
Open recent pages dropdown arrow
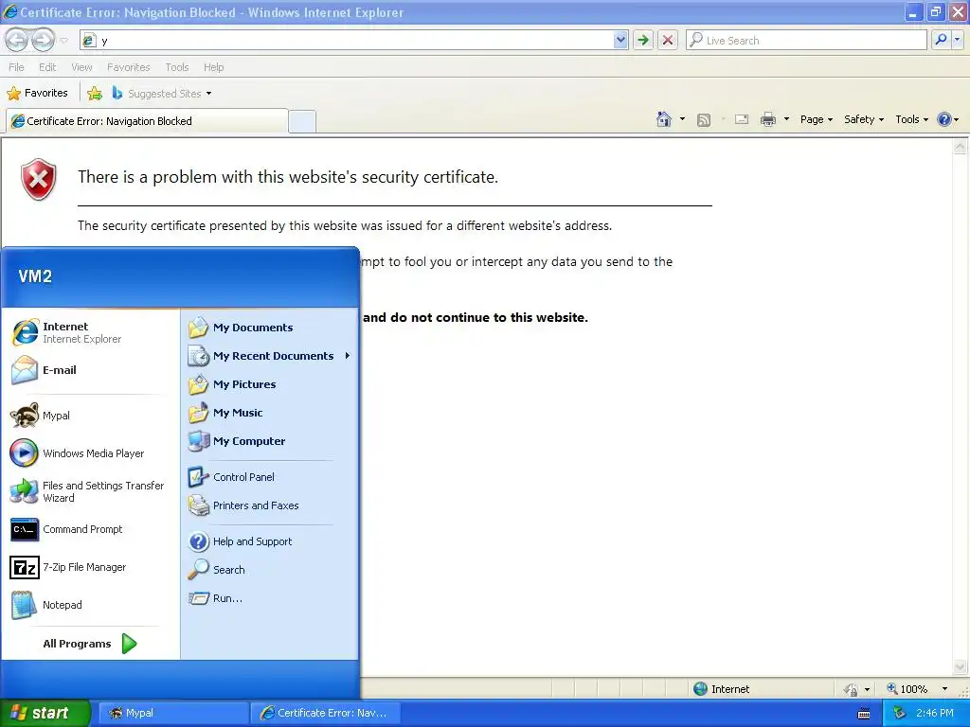63,40
